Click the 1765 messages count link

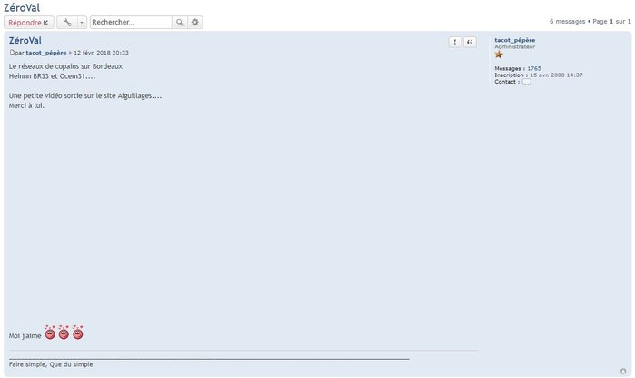point(534,68)
